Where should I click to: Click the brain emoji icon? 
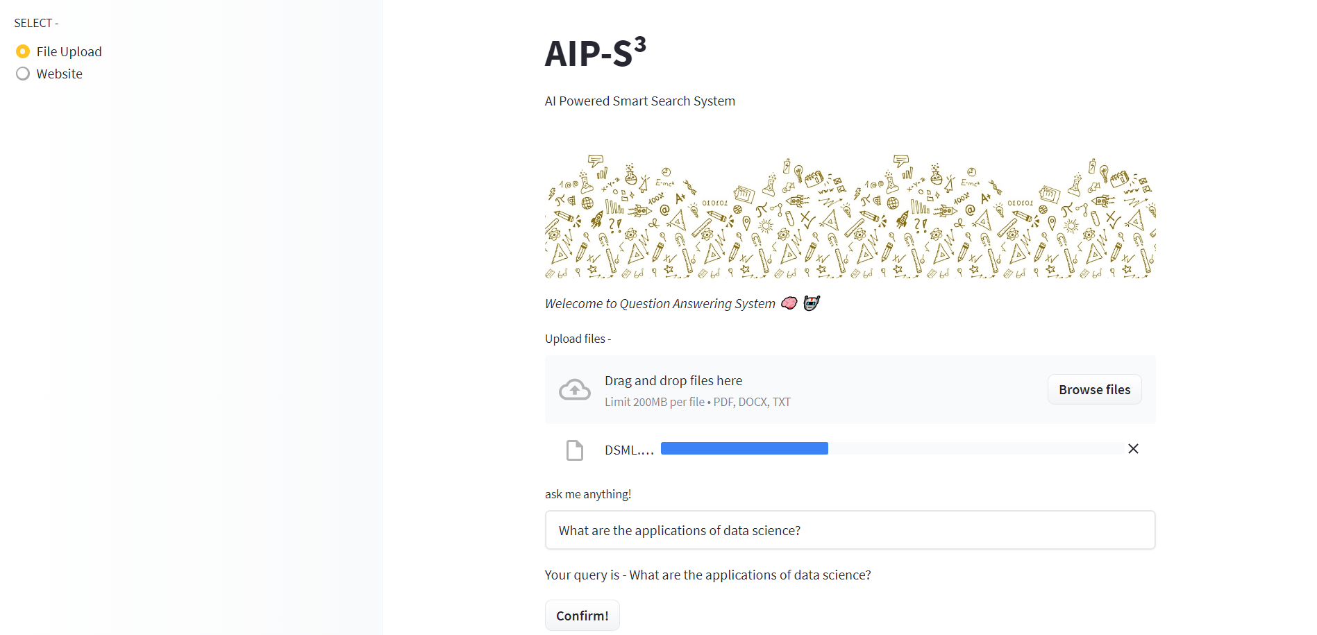coord(789,303)
